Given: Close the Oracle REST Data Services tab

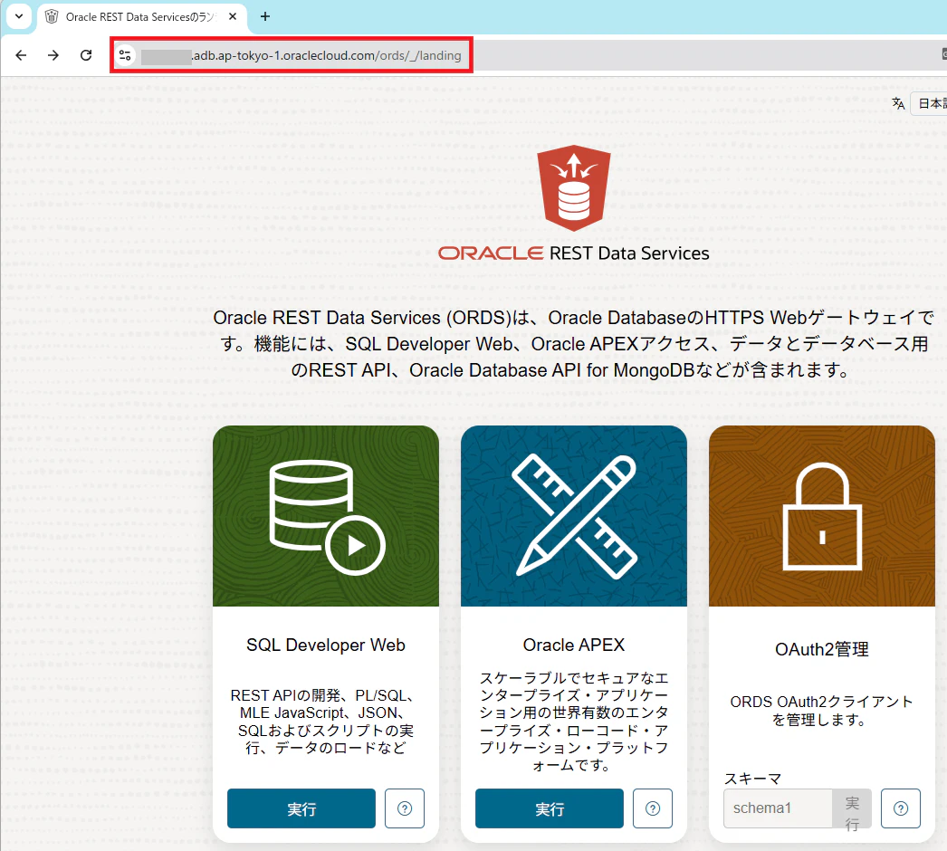Looking at the screenshot, I should tap(233, 17).
